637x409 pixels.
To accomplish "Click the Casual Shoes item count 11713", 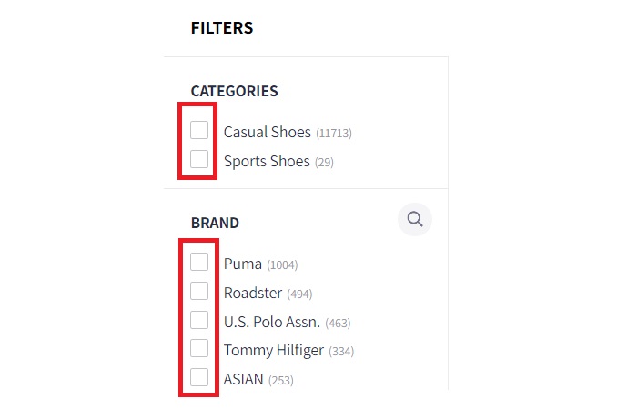I will coord(334,134).
